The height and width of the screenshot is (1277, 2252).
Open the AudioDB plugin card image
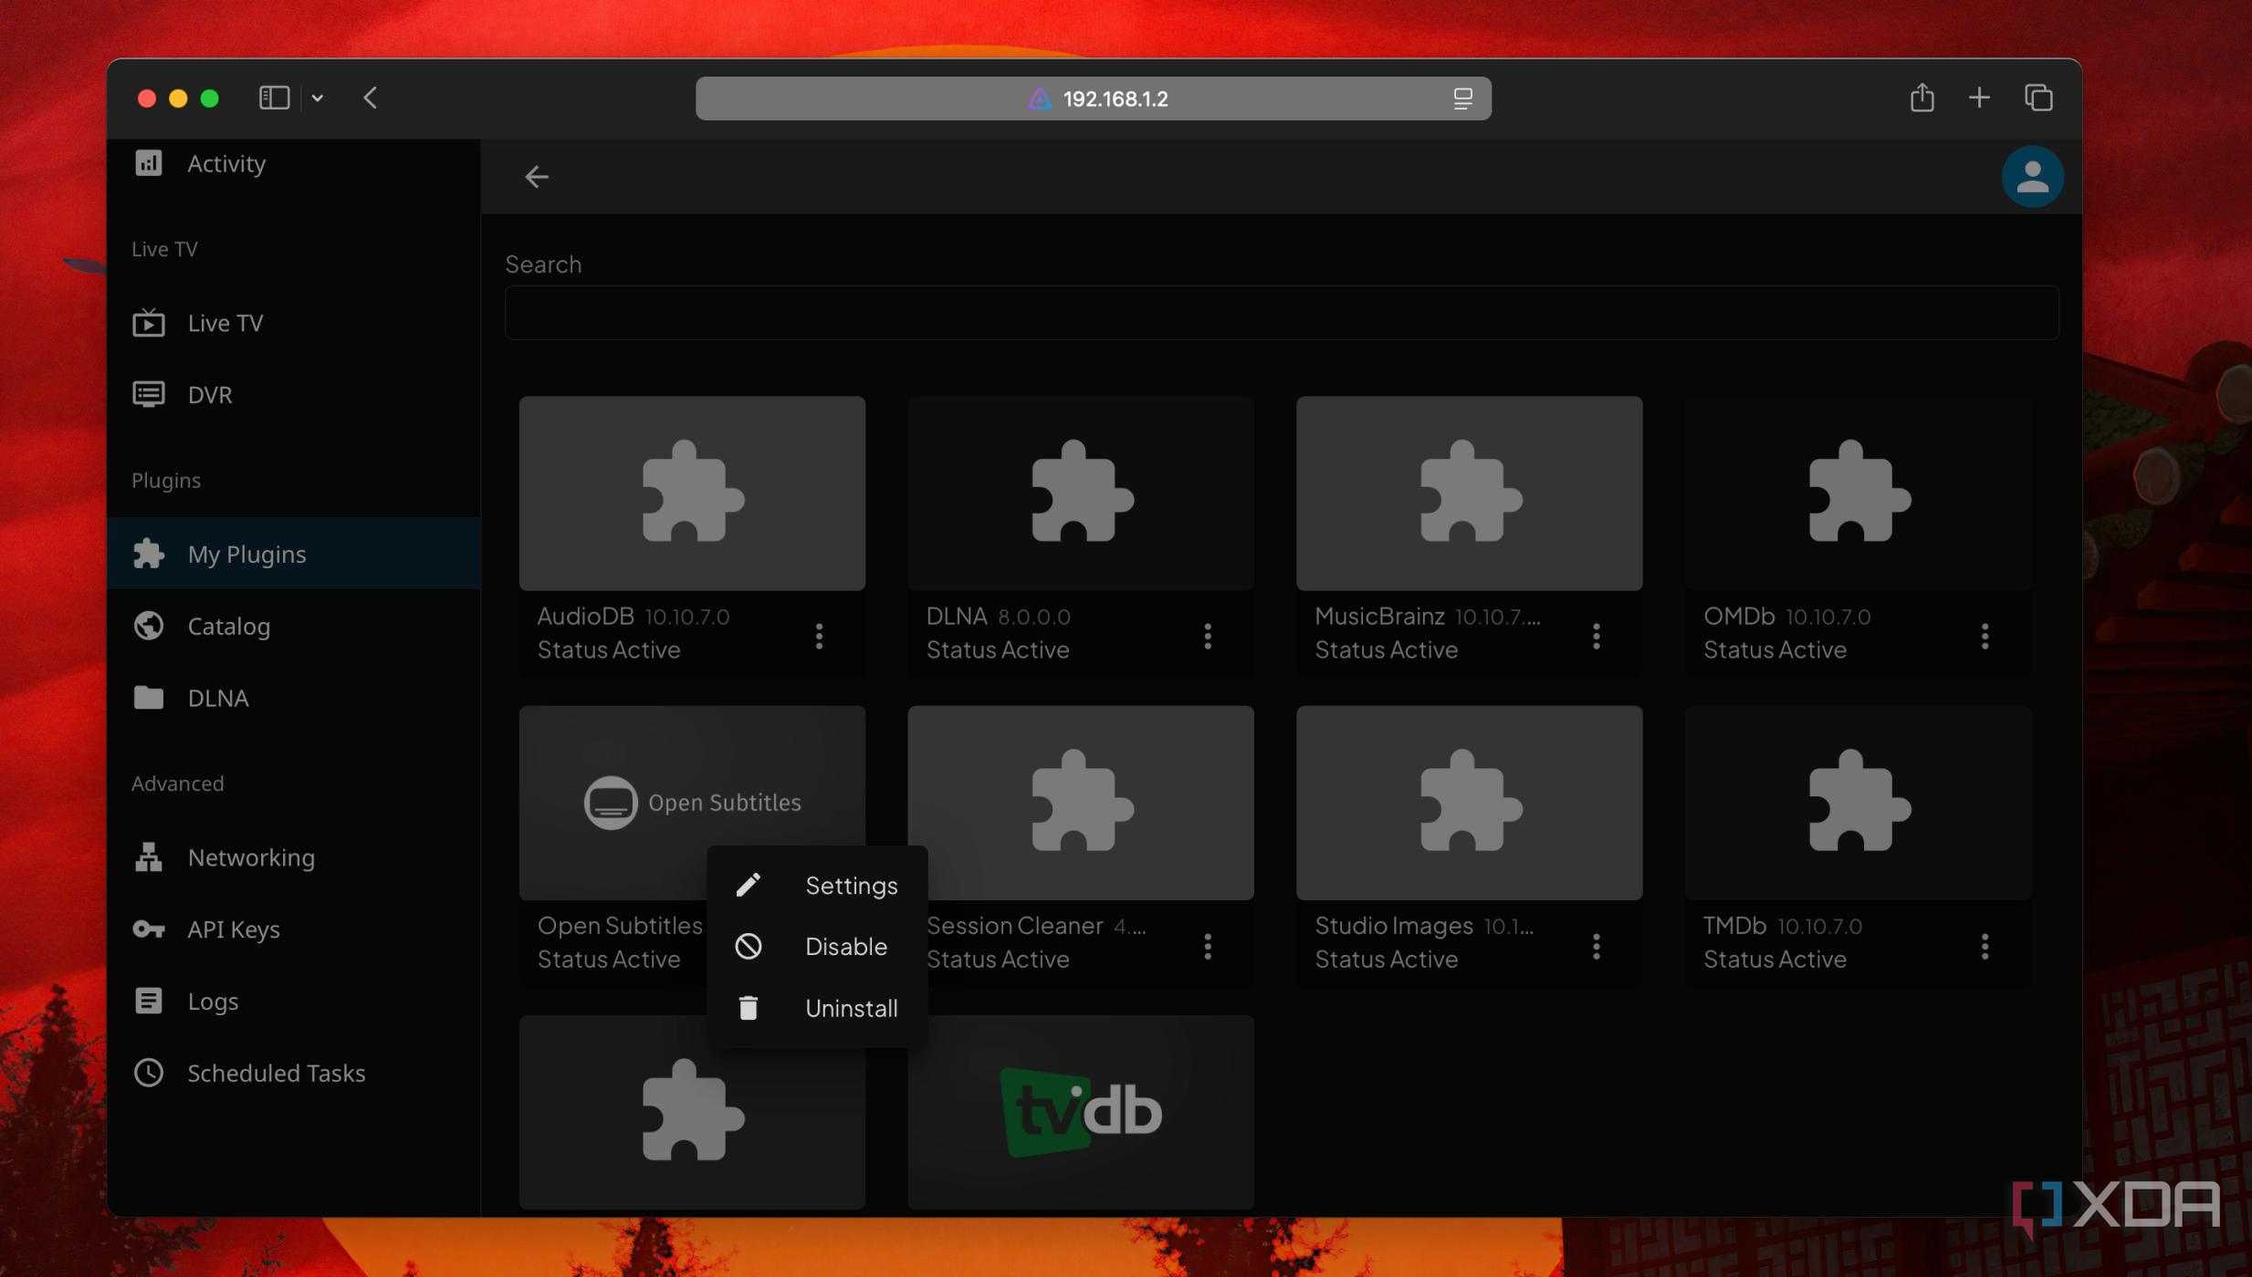pyautogui.click(x=692, y=493)
